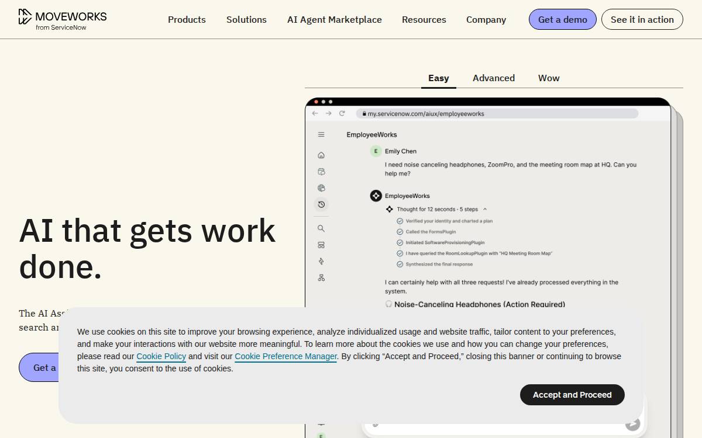This screenshot has height=438, width=702.
Task: Click the globe sidebar icon
Action: click(321, 188)
